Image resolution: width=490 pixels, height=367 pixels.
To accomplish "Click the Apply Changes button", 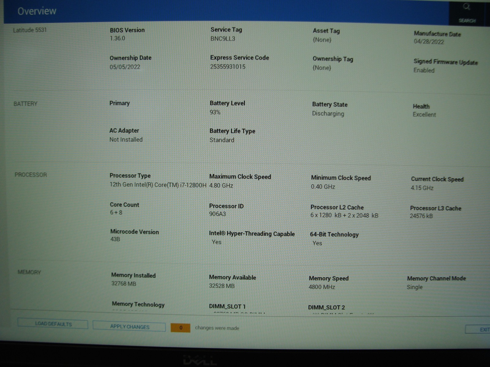I will coord(129,327).
